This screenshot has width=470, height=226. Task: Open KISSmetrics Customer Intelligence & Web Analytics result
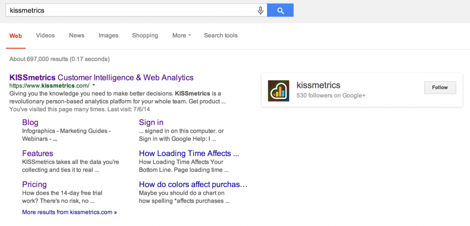tap(101, 78)
